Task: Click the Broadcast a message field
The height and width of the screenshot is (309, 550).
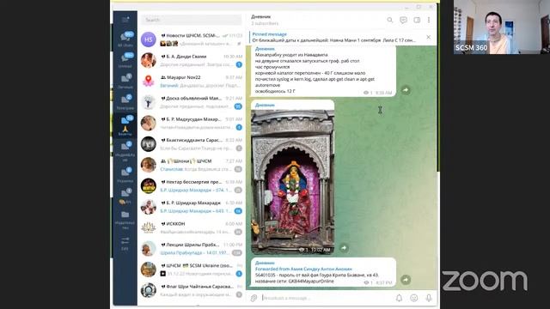Action: point(327,298)
